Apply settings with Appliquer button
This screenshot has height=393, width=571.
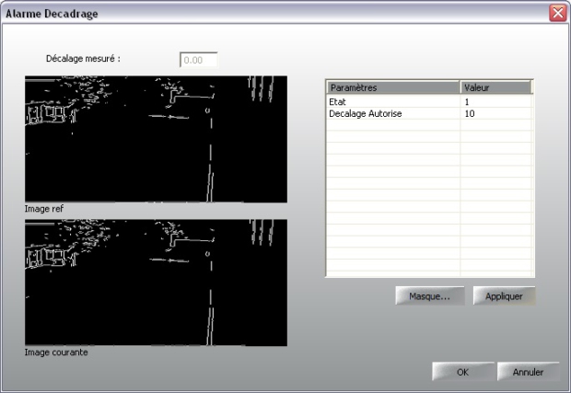pyautogui.click(x=504, y=295)
